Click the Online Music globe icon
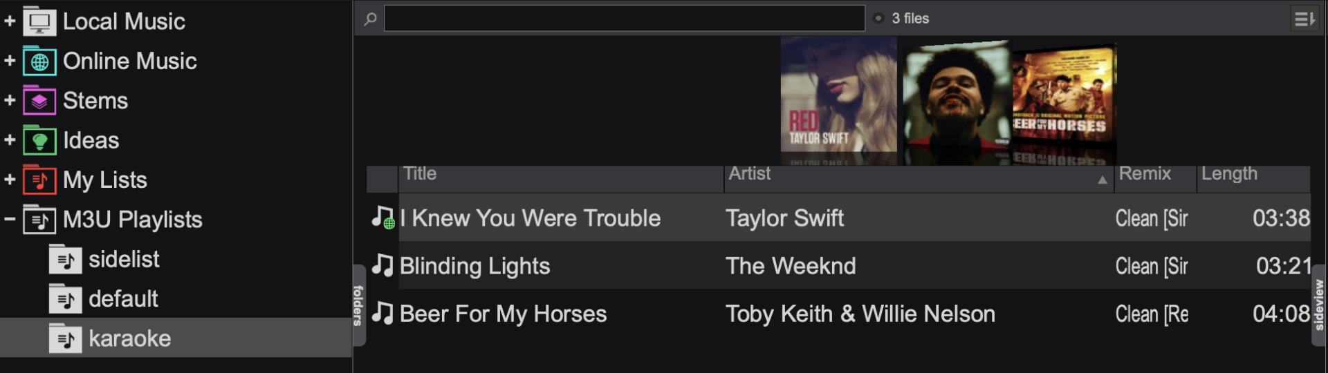 tap(39, 61)
